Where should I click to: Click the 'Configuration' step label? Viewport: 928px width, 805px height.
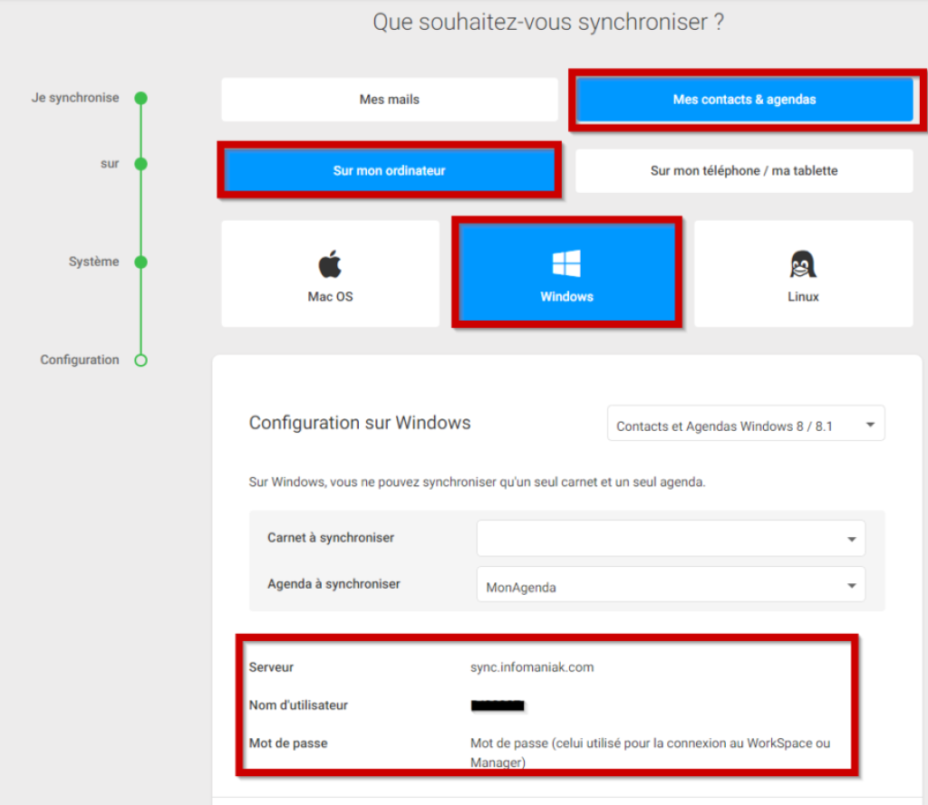click(x=80, y=359)
